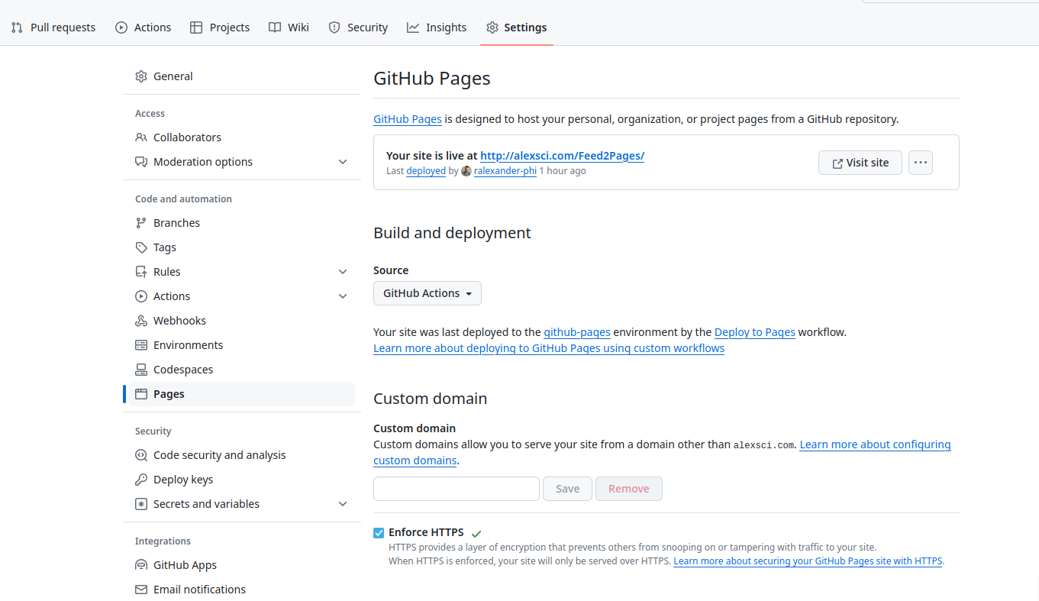The height and width of the screenshot is (601, 1039).
Task: Click the Code security and analysis icon
Action: [141, 455]
